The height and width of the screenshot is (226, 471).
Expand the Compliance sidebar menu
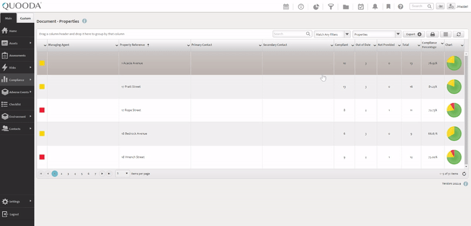[31, 80]
